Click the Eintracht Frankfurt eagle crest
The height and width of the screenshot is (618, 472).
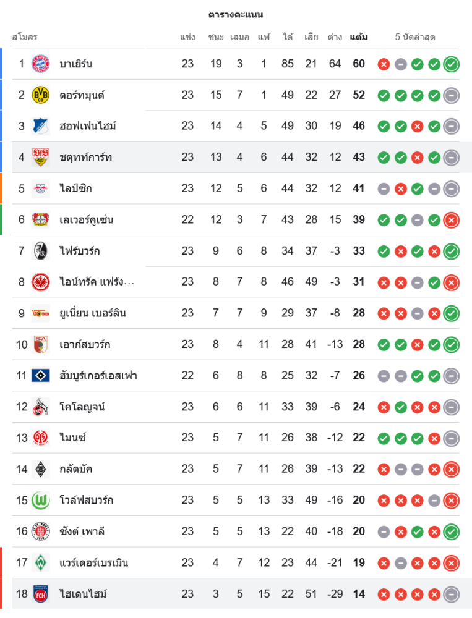click(x=41, y=282)
